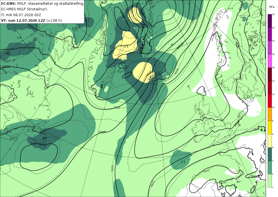The width and height of the screenshot is (278, 197).
Task: Click the legend tick label '22'
Action: pos(273,28)
